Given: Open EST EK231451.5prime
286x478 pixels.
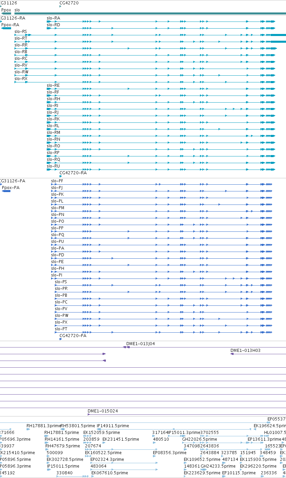Looking at the screenshot, I should coord(121,439).
